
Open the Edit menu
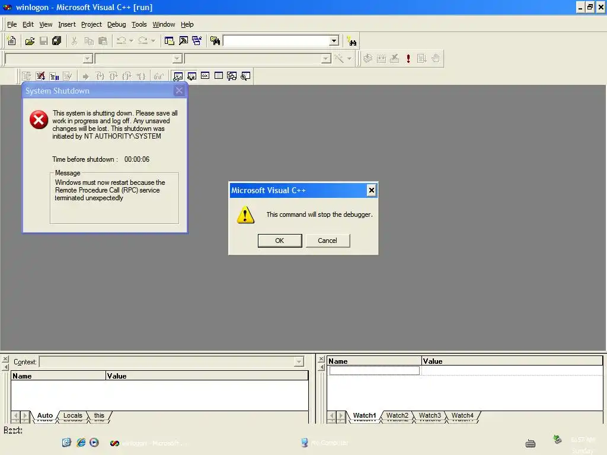click(x=28, y=24)
